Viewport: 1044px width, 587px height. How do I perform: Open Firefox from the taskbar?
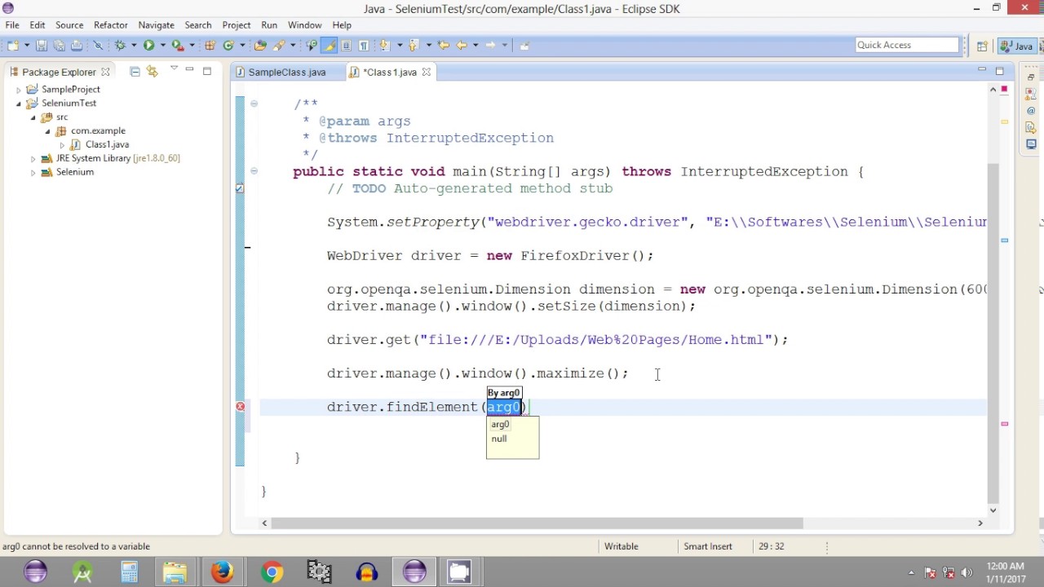pos(223,572)
